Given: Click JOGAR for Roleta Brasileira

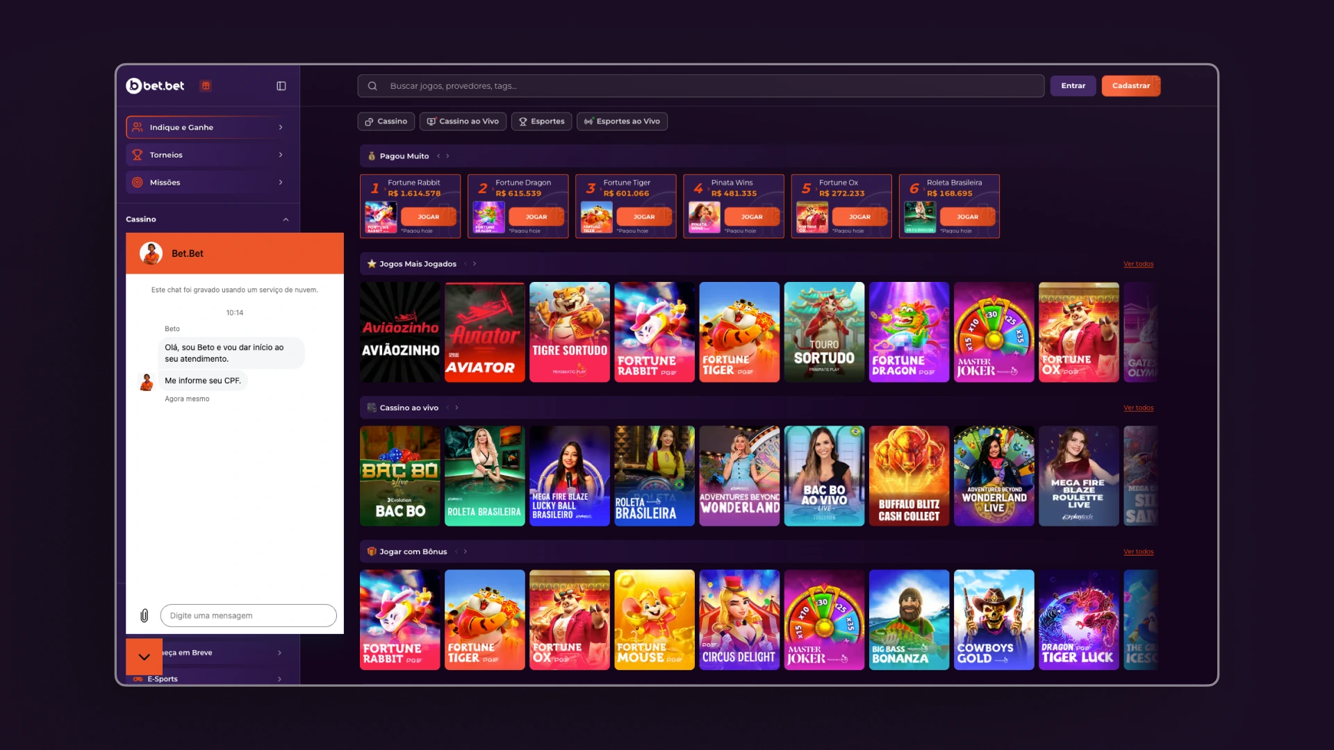Looking at the screenshot, I should point(967,217).
